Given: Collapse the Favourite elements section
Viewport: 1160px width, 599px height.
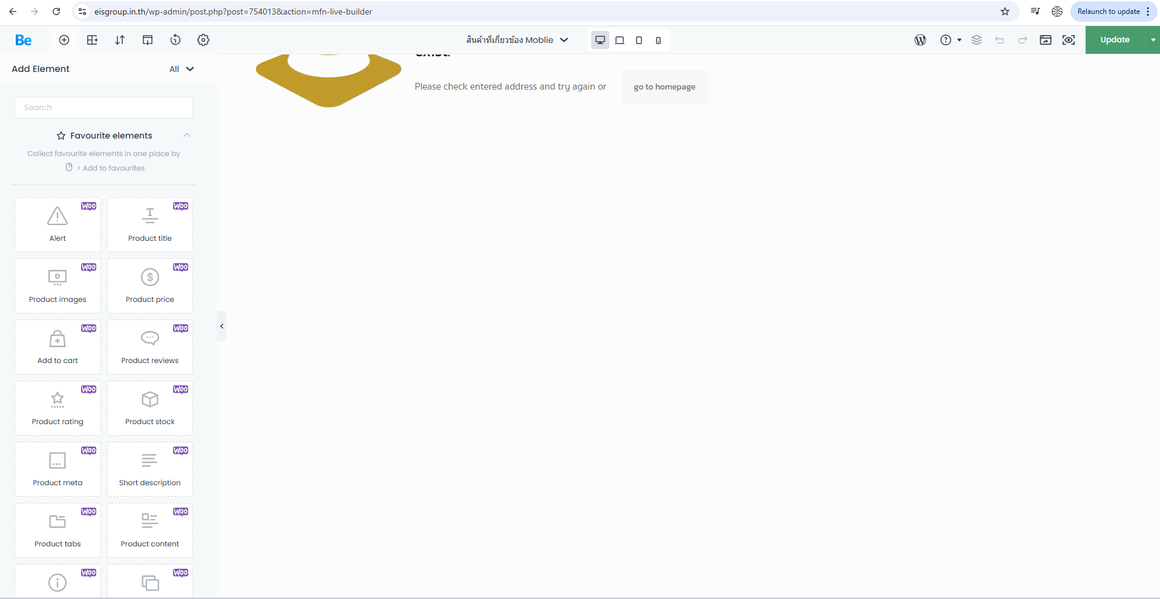Looking at the screenshot, I should [x=187, y=136].
